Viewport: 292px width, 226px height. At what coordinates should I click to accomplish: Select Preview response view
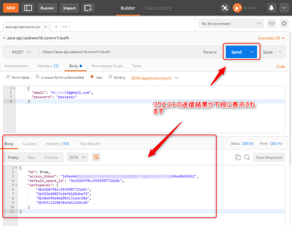click(x=51, y=158)
